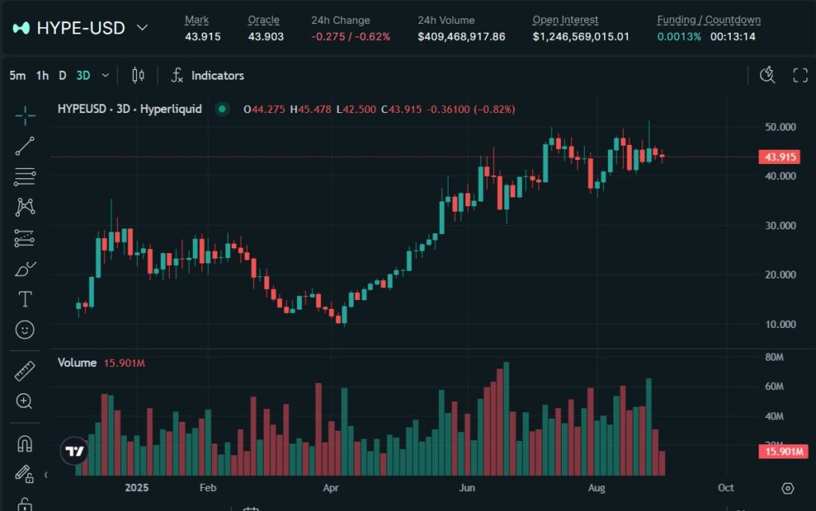Viewport: 816px width, 511px height.
Task: Click the Aug label on time axis
Action: pyautogui.click(x=596, y=488)
